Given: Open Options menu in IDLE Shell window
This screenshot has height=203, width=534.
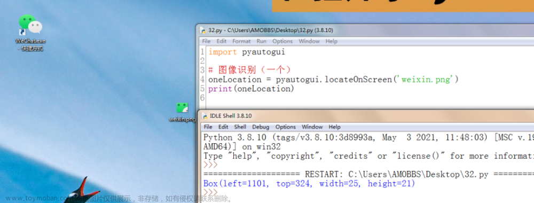Looking at the screenshot, I should [x=285, y=127].
